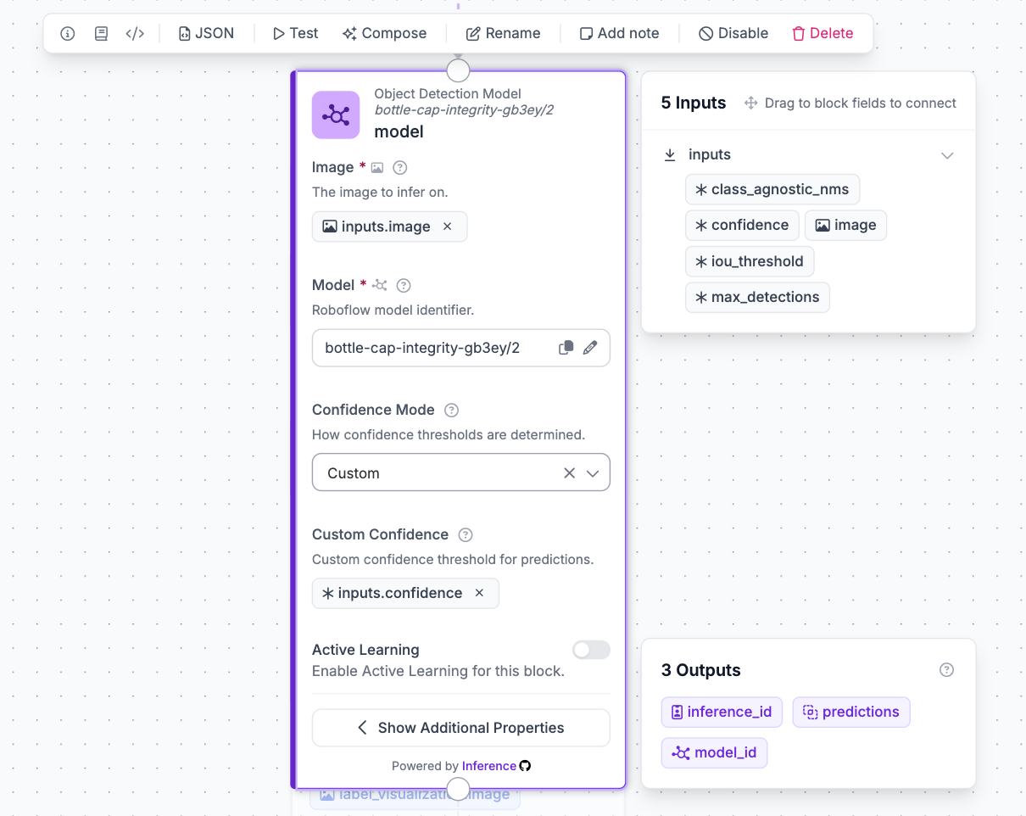Image resolution: width=1026 pixels, height=816 pixels.
Task: Select the iou_threshold input chip
Action: (x=750, y=261)
